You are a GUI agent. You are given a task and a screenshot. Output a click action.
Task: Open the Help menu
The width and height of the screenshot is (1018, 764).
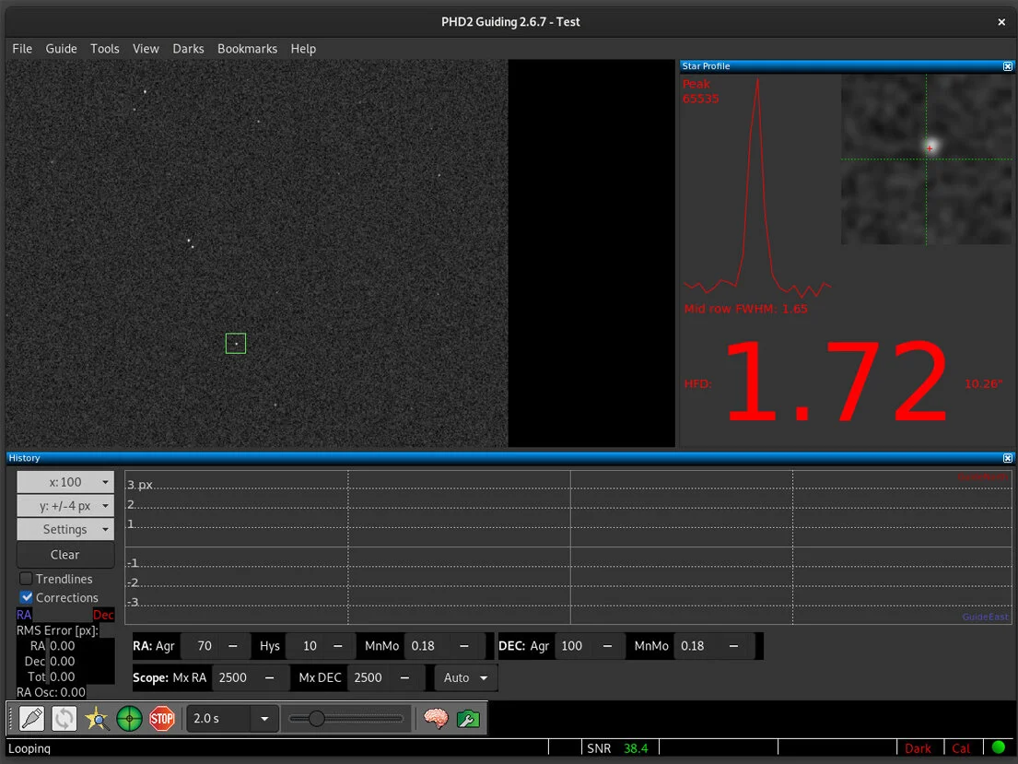[303, 49]
